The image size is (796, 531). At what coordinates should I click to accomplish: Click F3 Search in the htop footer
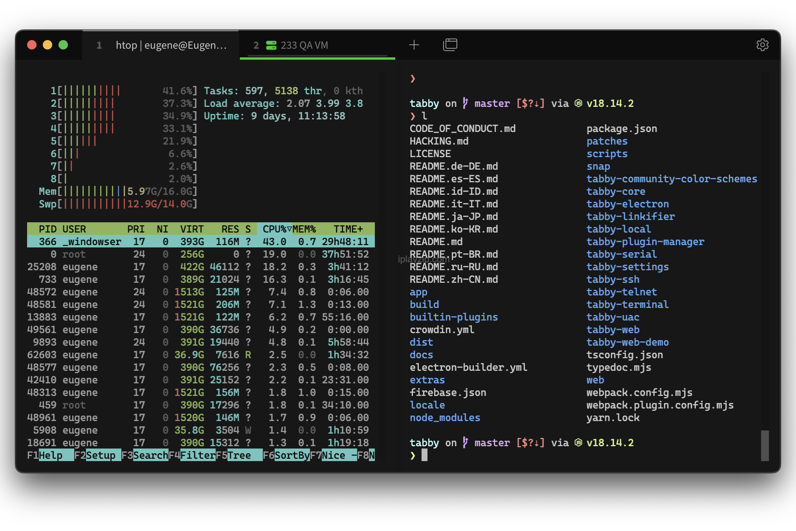pos(145,455)
